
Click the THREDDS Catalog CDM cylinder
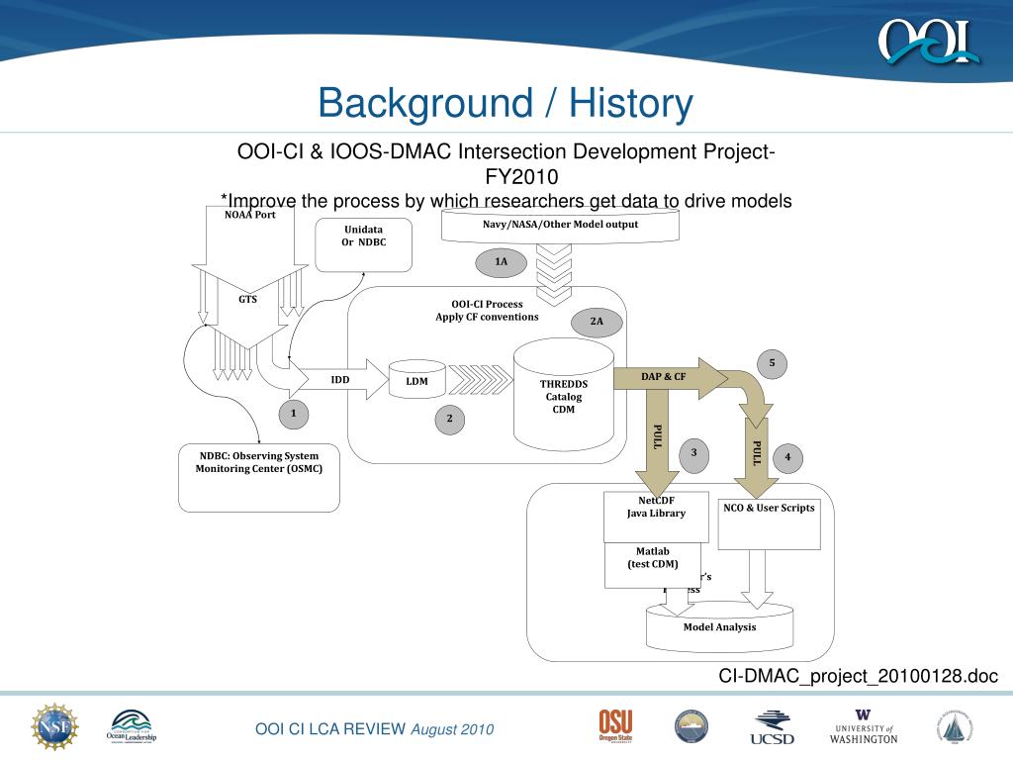[x=563, y=394]
